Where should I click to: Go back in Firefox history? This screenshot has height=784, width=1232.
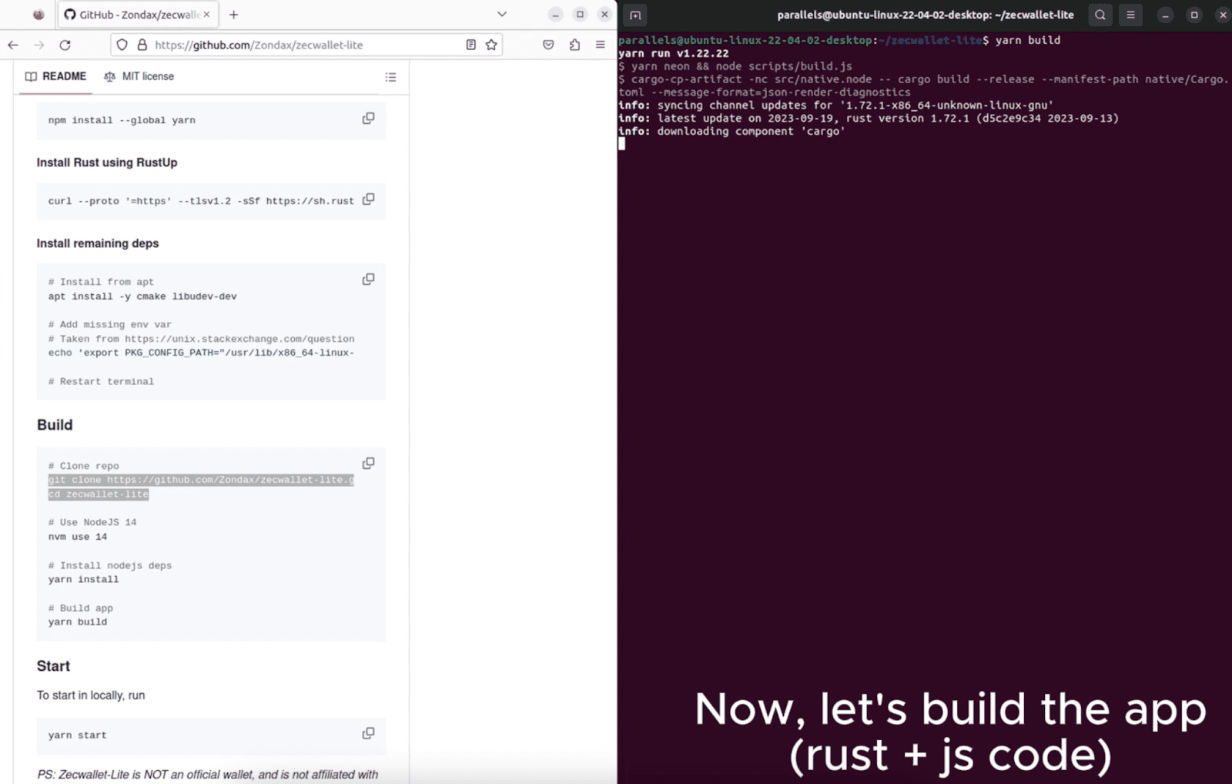pos(13,45)
